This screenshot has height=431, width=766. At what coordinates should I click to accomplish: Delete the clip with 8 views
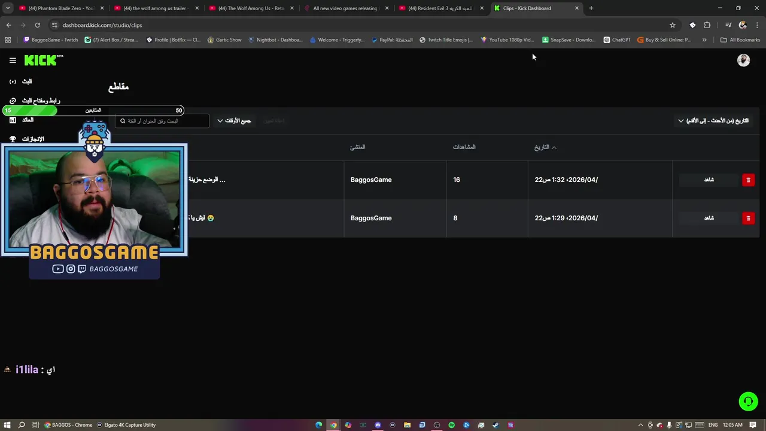pyautogui.click(x=748, y=218)
